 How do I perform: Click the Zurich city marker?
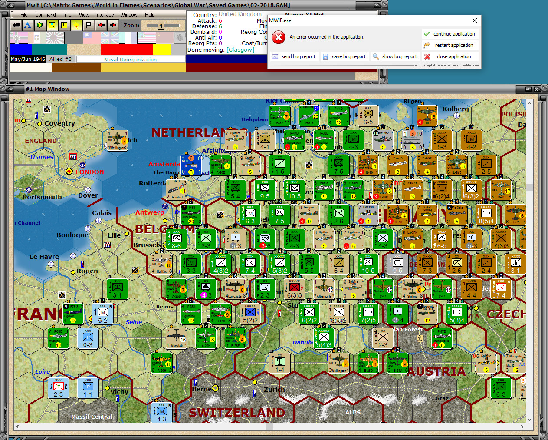click(255, 383)
